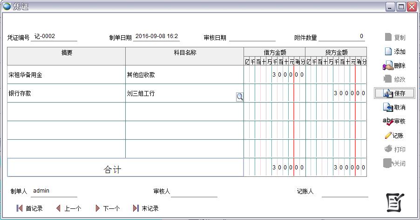Select the 银行存款 summary cell
The width and height of the screenshot is (420, 220).
pos(66,93)
